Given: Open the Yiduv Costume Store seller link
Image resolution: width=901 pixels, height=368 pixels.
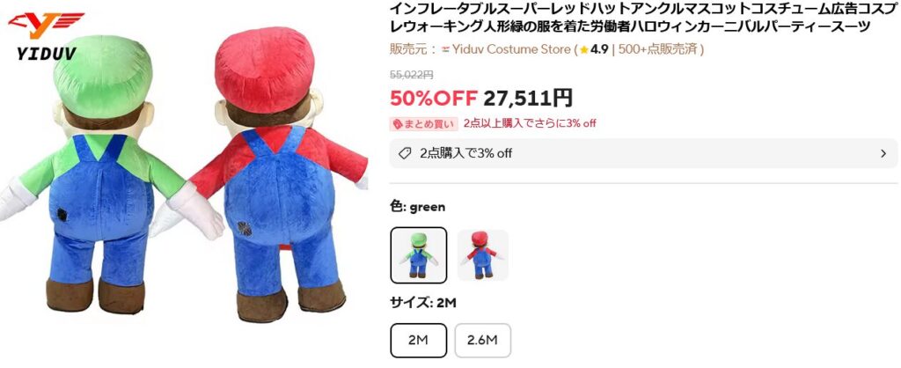Looking at the screenshot, I should tap(511, 49).
